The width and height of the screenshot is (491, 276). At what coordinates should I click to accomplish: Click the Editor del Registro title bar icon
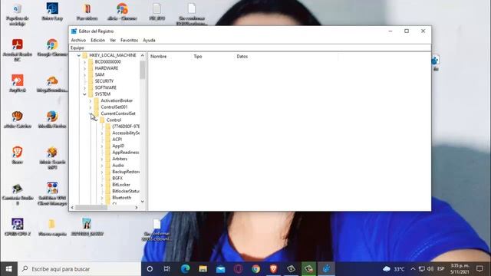[74, 31]
